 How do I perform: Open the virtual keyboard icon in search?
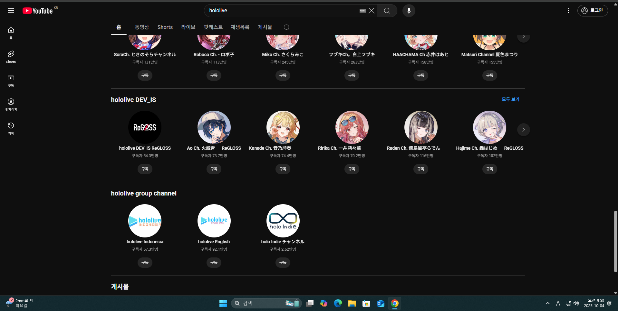coord(362,11)
